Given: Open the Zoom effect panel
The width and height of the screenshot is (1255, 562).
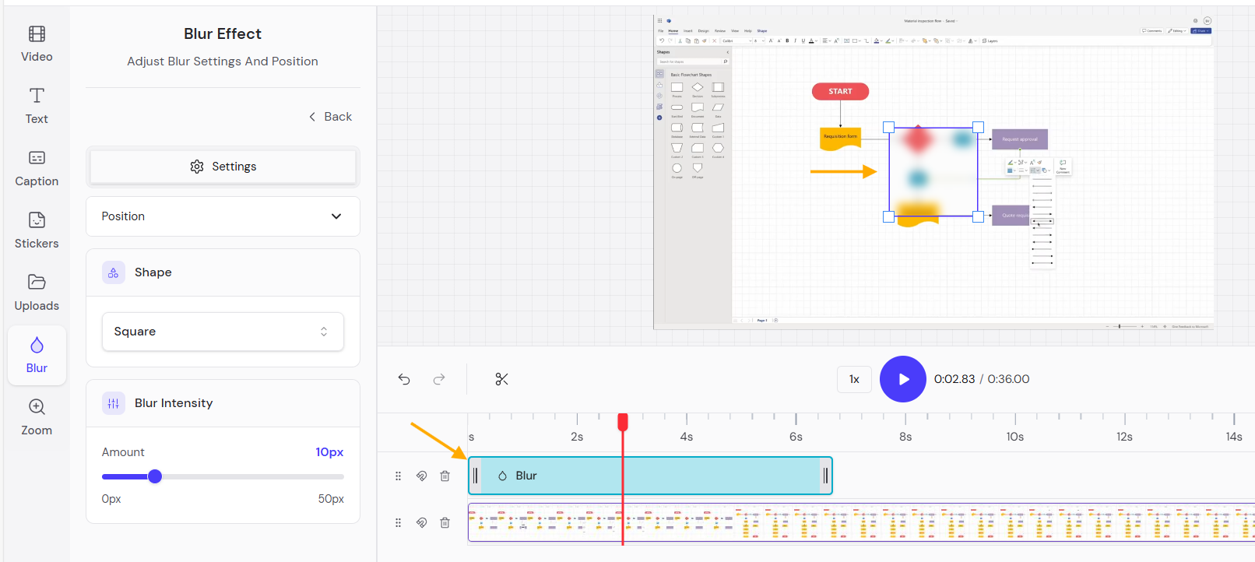Looking at the screenshot, I should (x=37, y=417).
